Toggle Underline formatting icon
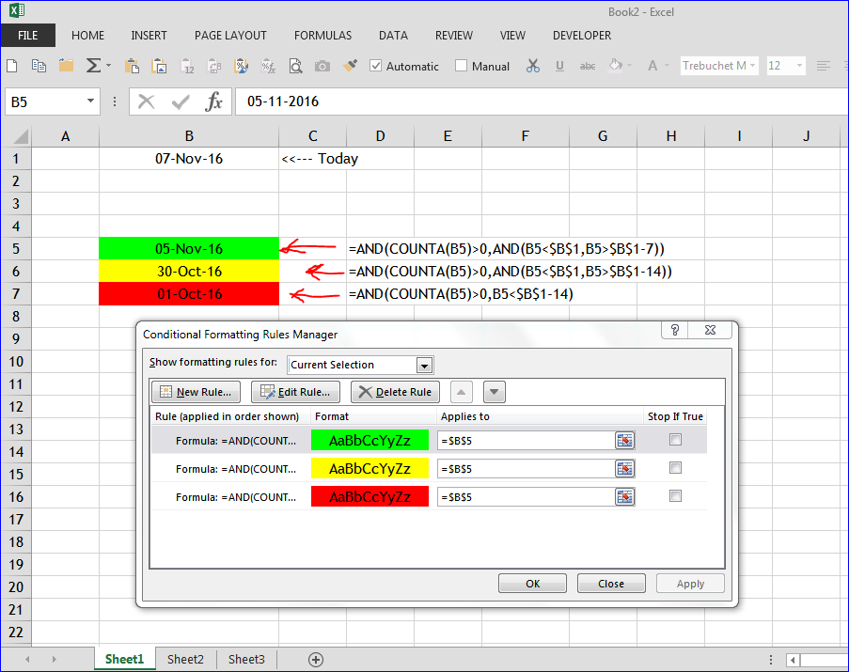849x672 pixels. click(559, 66)
